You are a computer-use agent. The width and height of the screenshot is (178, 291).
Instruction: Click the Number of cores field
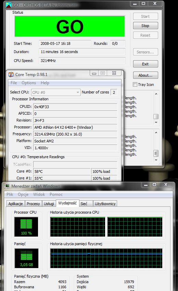pos(114,92)
